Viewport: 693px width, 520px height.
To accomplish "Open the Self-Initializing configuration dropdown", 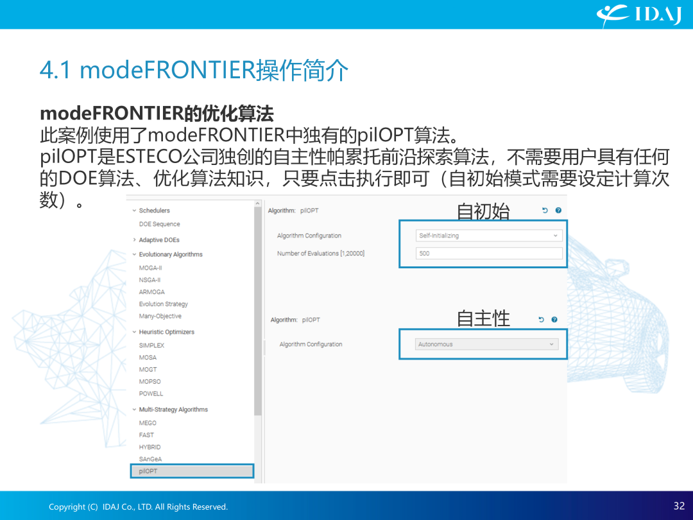I will (x=489, y=236).
